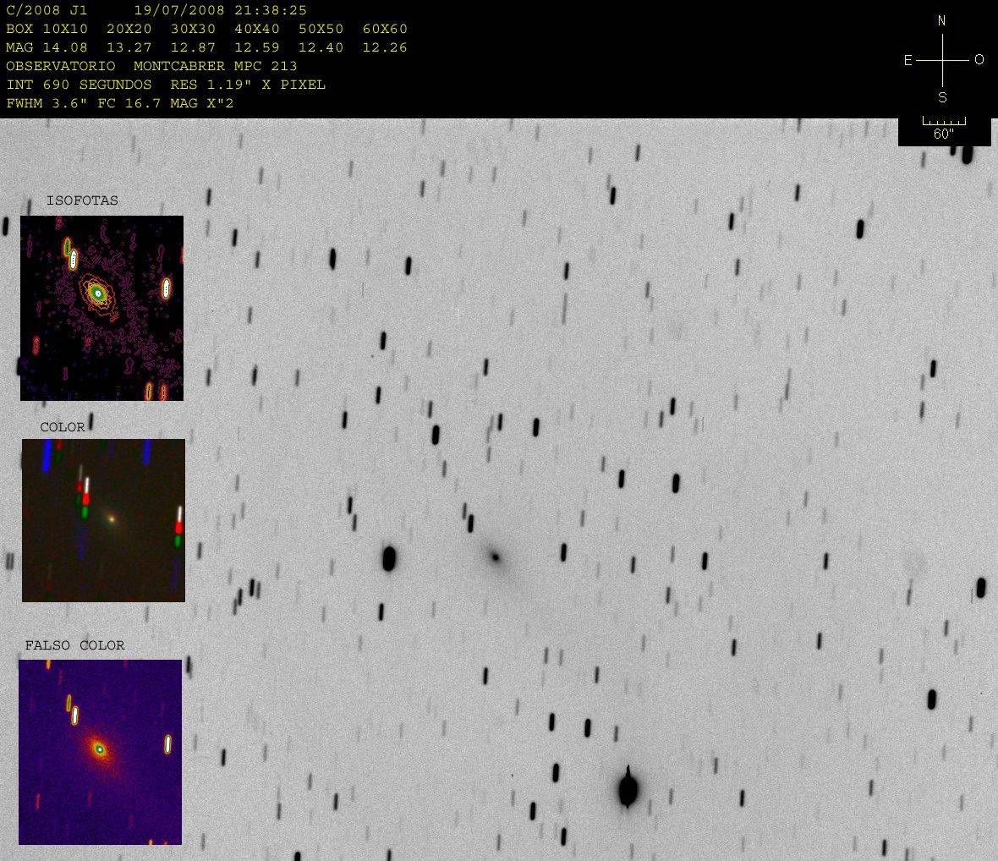Click the box size '30X30'

click(x=193, y=30)
